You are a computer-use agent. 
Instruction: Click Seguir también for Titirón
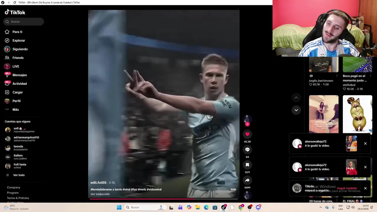click(347, 188)
